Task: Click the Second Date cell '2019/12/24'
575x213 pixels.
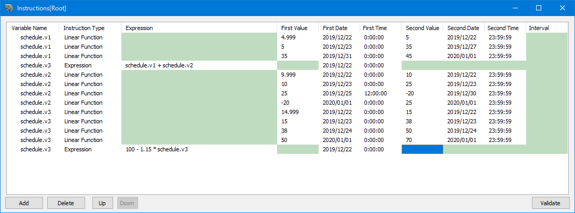Action: coord(463,131)
